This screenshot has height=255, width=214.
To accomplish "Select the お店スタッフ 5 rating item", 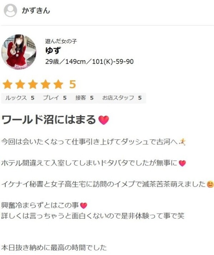I will click(122, 98).
